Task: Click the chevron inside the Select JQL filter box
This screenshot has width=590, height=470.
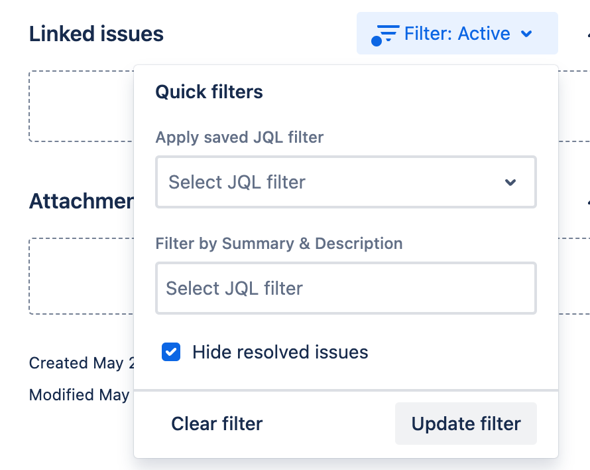Action: pyautogui.click(x=509, y=182)
